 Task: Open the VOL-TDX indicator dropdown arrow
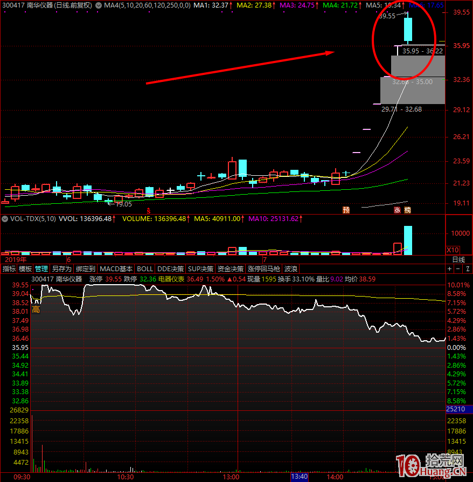tap(5, 219)
